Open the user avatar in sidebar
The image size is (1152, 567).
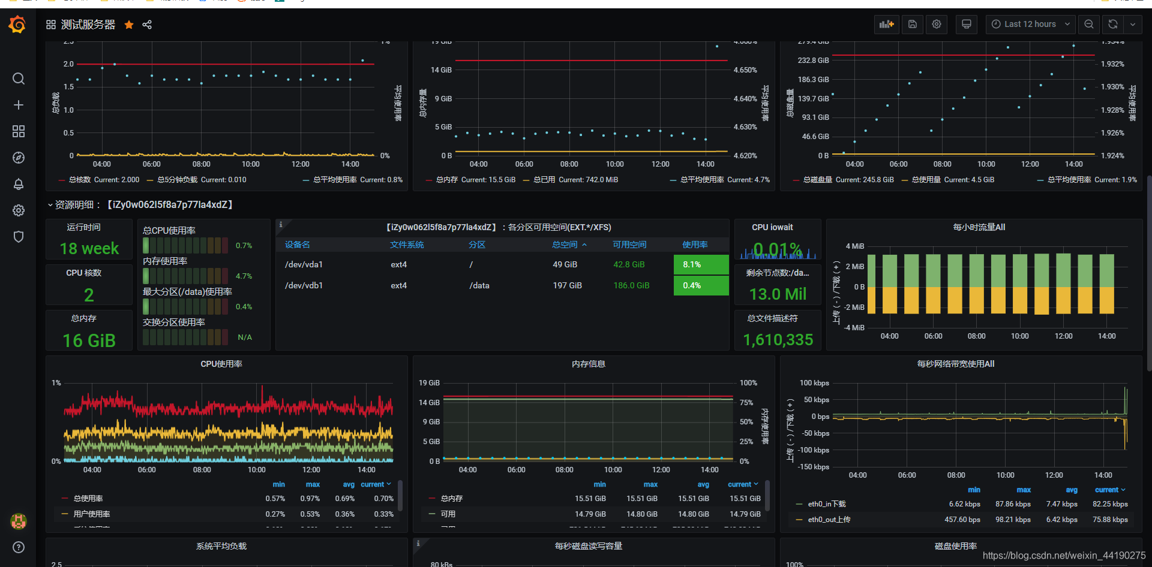coord(19,521)
